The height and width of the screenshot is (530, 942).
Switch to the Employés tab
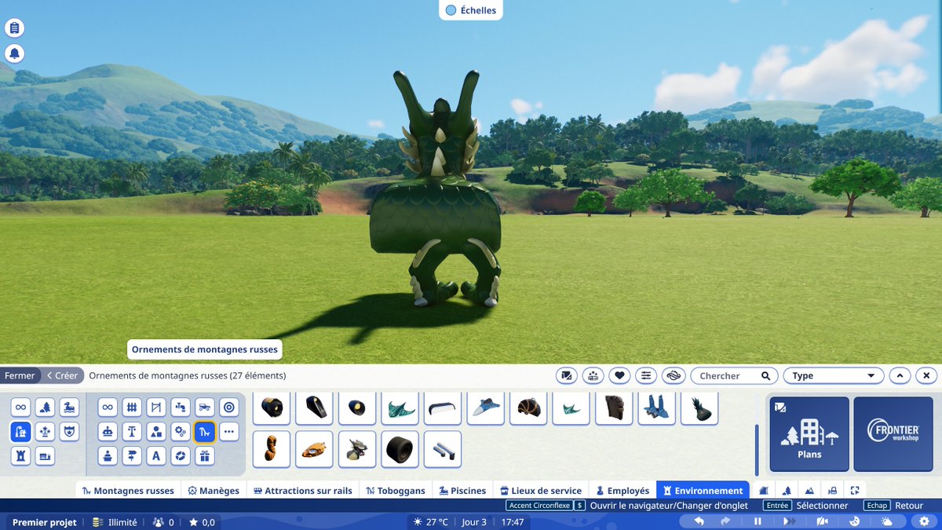point(623,491)
